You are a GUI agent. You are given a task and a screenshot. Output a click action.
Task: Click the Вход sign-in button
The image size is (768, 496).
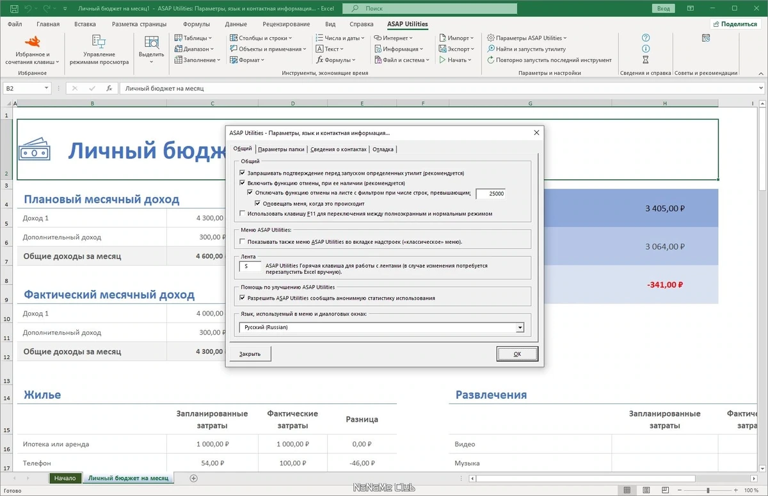click(x=664, y=8)
